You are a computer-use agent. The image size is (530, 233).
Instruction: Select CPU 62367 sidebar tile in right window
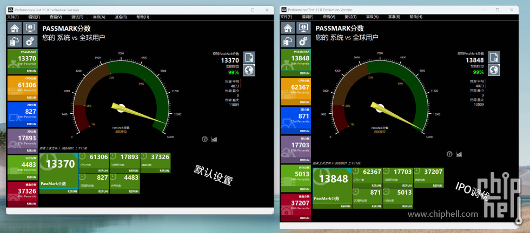296,91
